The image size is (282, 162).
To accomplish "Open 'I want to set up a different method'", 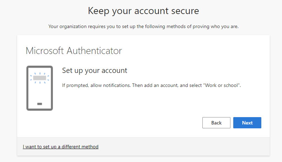I will tap(61, 147).
